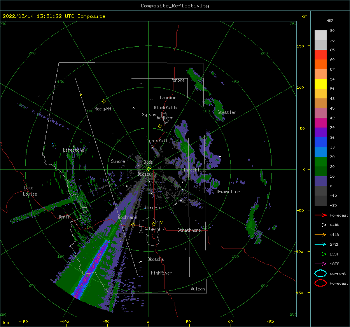Screen dimensions: 350x327
Task: Click the 10 dBZ slate purple swatch
Action: 320,181
